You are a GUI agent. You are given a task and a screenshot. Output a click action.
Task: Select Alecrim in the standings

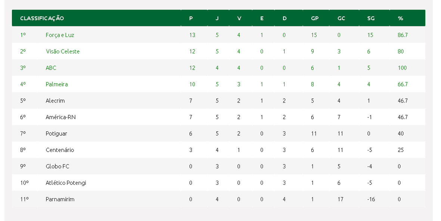(55, 101)
